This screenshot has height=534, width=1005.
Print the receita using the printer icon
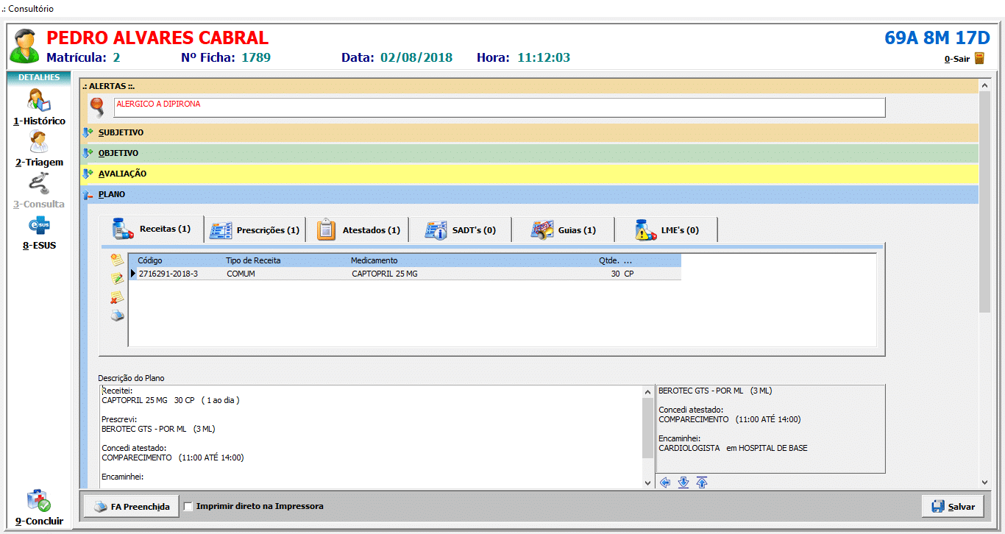click(x=117, y=316)
